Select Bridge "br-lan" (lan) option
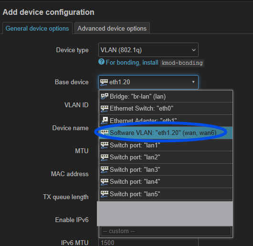This screenshot has width=253, height=246. [166, 96]
